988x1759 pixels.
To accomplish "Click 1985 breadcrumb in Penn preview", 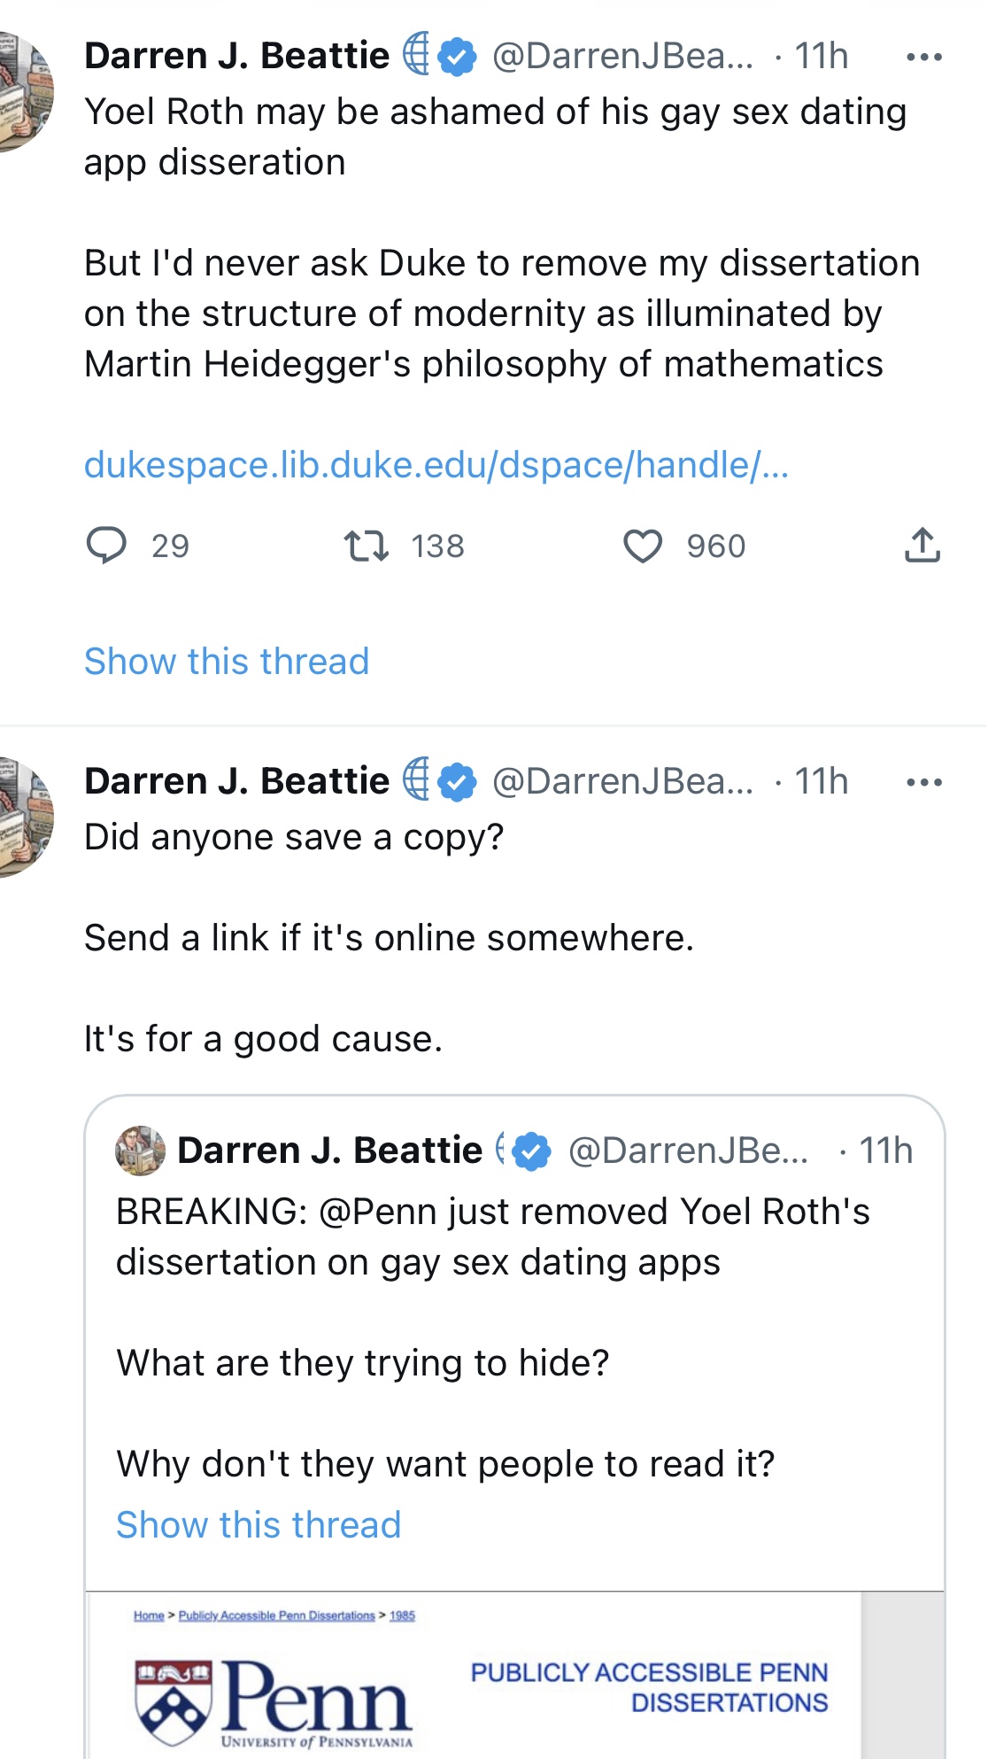I will 402,1616.
